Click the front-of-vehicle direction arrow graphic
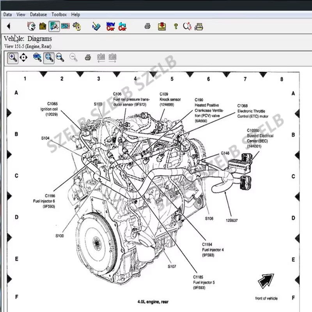This screenshot has height=312, width=312. pos(266,281)
